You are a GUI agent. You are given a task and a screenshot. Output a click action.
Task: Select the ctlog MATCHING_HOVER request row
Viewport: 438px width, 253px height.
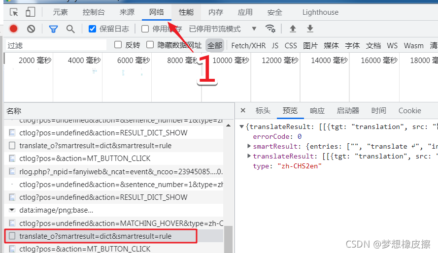point(114,223)
